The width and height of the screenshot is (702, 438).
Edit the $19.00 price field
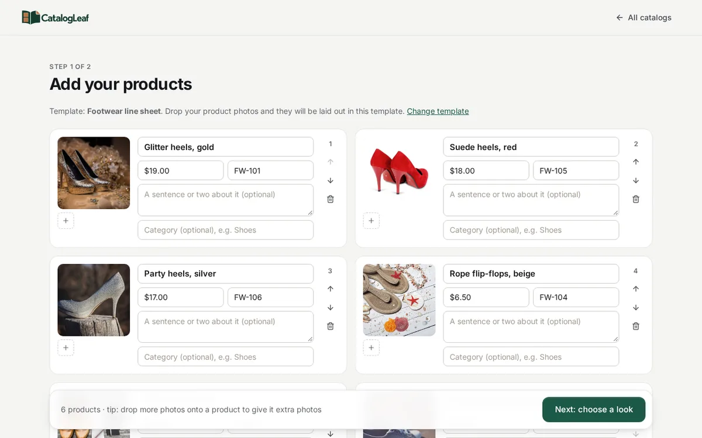click(x=181, y=171)
